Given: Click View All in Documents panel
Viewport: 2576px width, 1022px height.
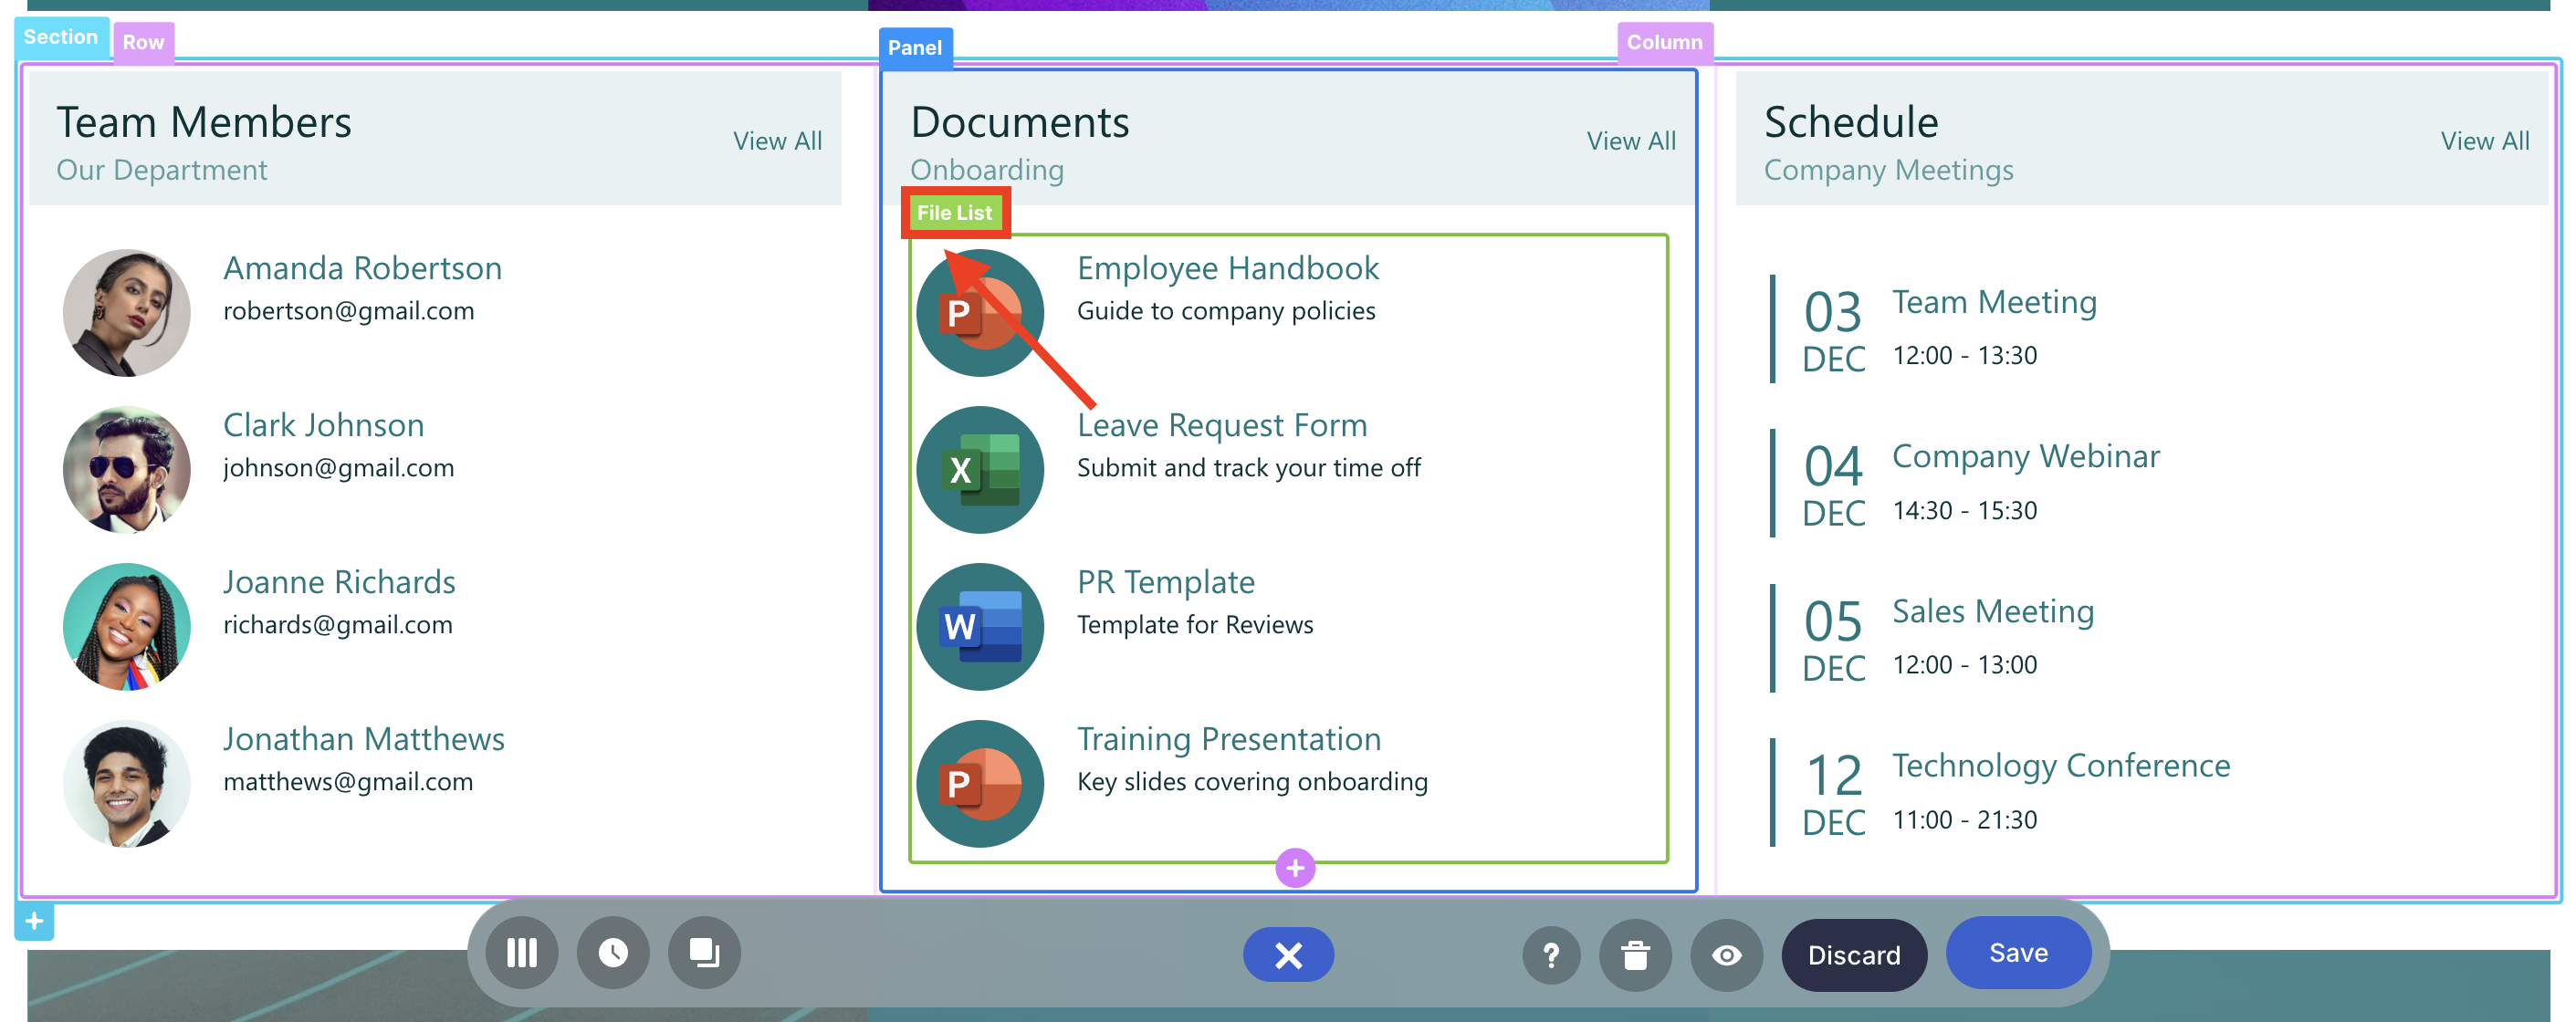Looking at the screenshot, I should tap(1630, 141).
